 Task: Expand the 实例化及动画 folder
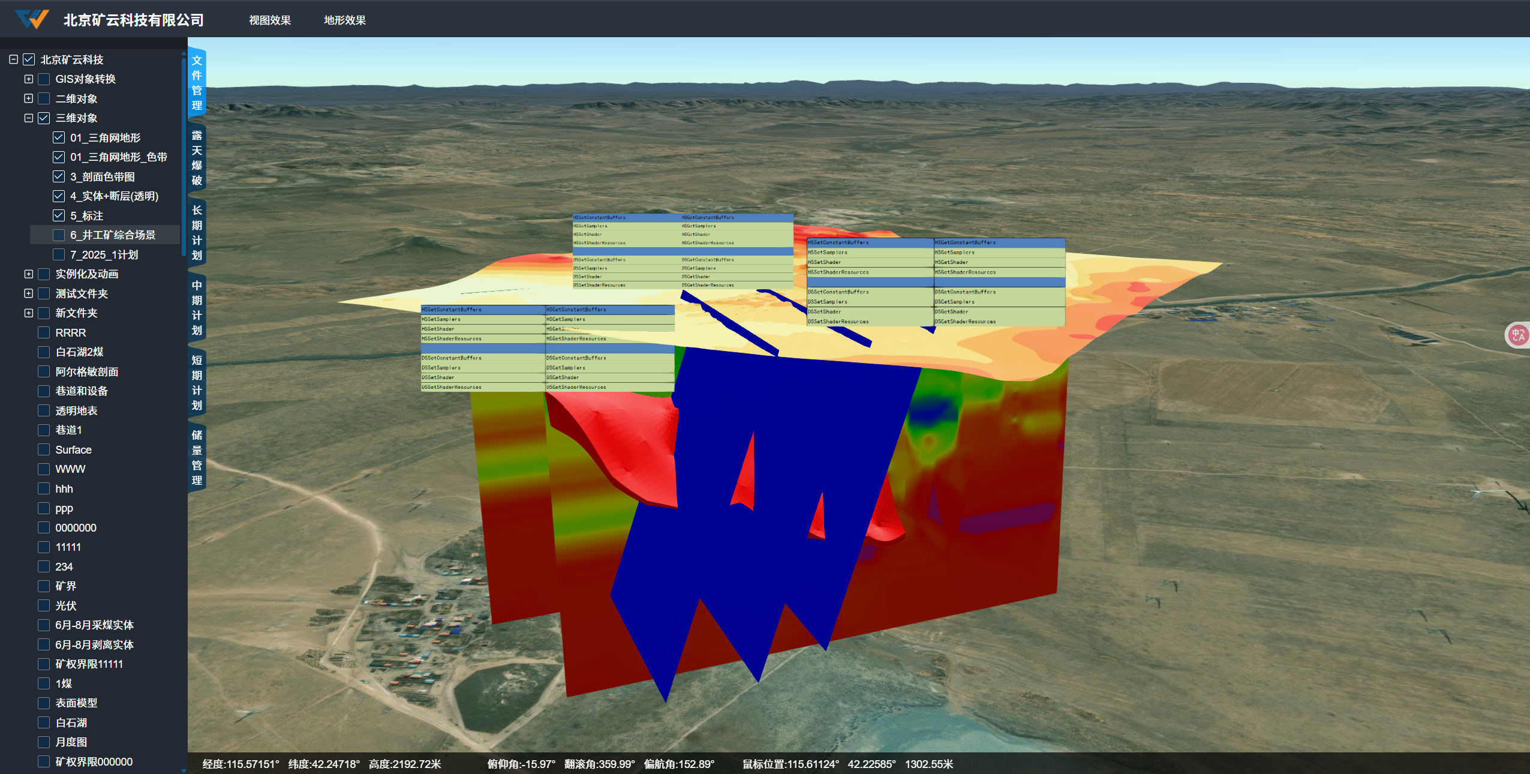[x=28, y=274]
